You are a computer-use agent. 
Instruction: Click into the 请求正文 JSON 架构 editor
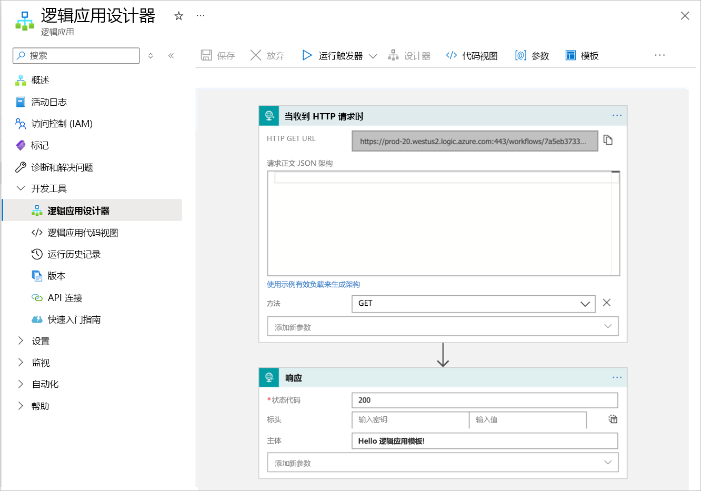click(444, 223)
